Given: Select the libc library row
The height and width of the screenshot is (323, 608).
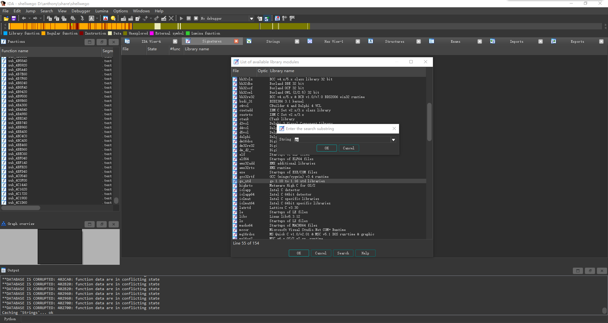Looking at the screenshot, I should click(x=329, y=217).
